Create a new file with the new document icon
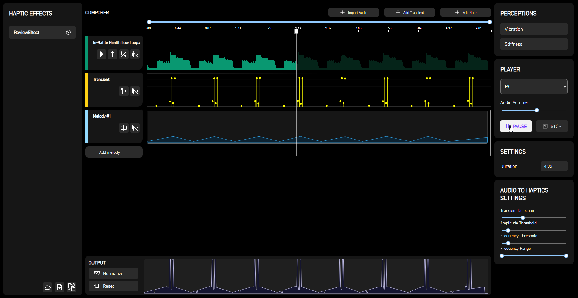The image size is (578, 298). point(60,287)
